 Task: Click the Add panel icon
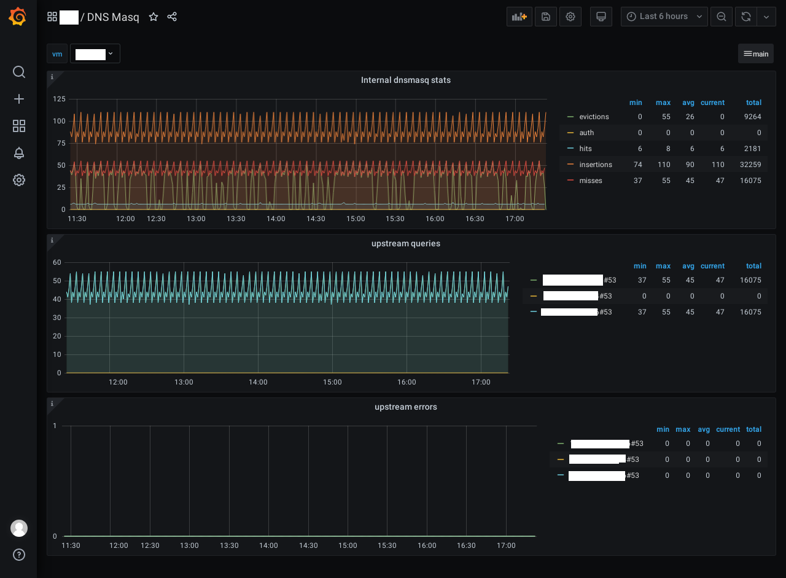point(519,17)
